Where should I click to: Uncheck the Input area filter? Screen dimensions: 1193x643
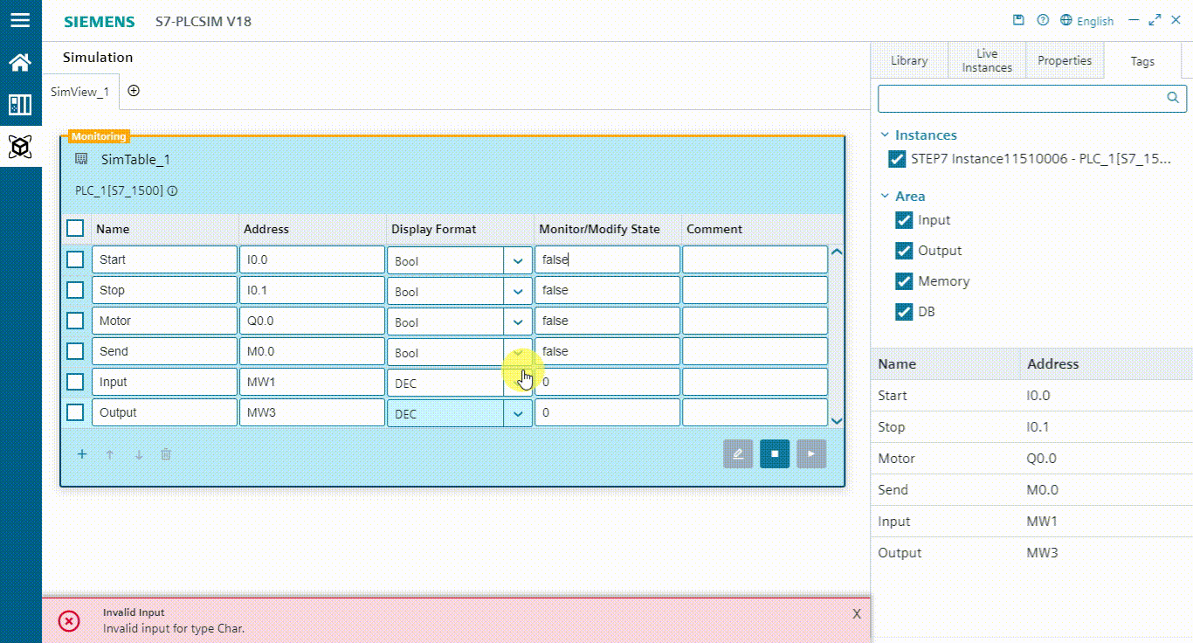[904, 220]
